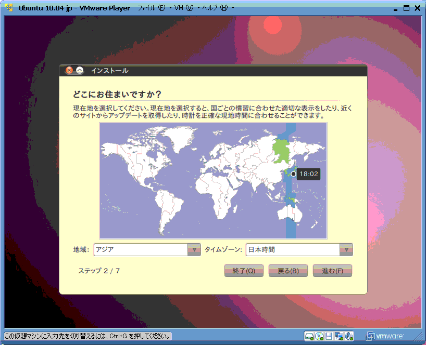The width and height of the screenshot is (426, 345).
Task: Click the floppy drive status icon
Action: point(329,336)
